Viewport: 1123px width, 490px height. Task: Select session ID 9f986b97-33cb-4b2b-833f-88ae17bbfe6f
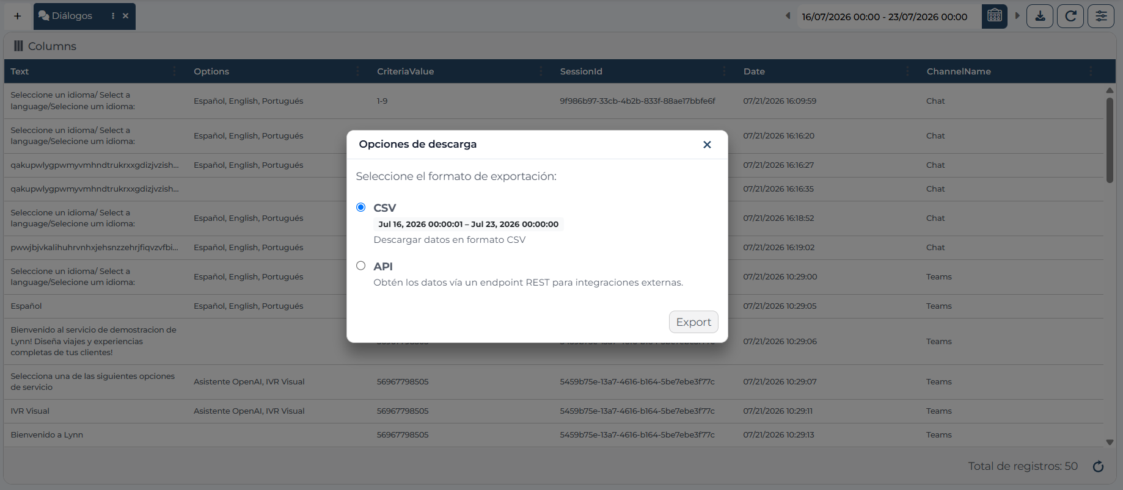point(637,101)
